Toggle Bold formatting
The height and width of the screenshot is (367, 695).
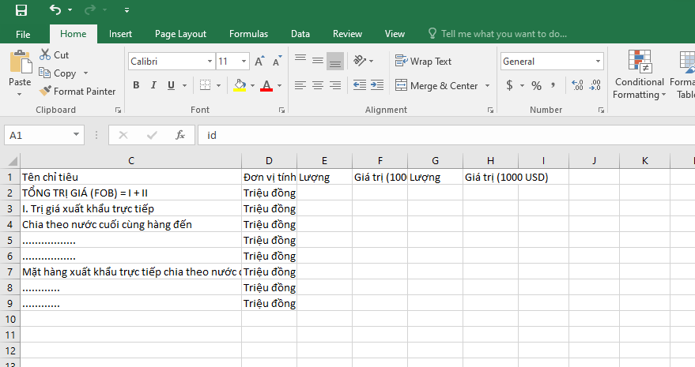click(136, 85)
